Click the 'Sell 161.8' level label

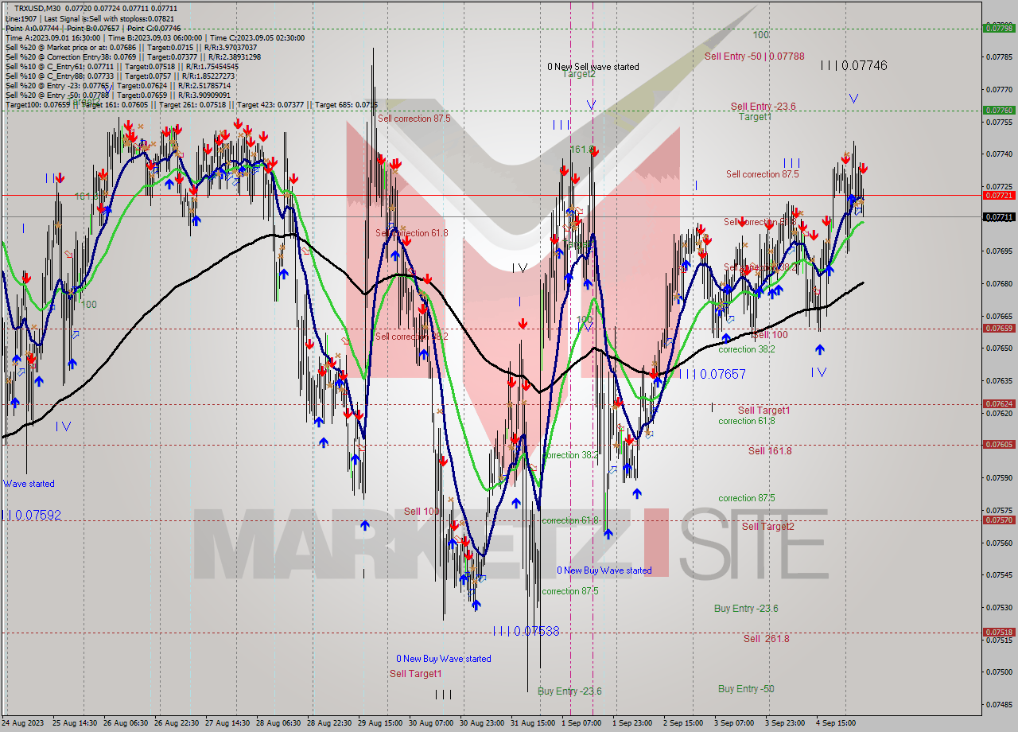(770, 451)
